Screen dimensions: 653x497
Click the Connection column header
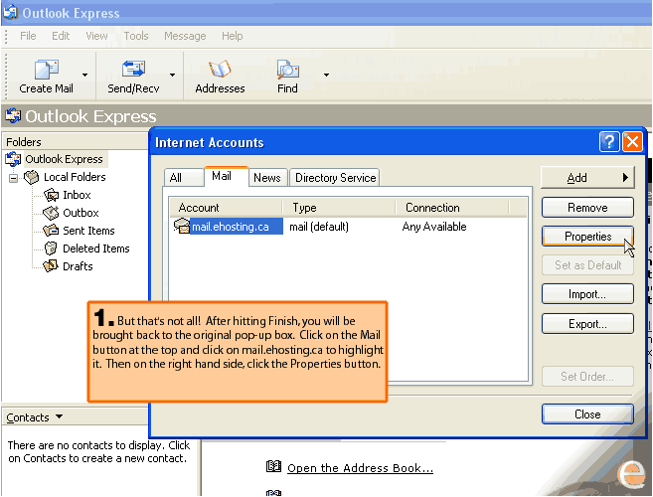(x=452, y=208)
